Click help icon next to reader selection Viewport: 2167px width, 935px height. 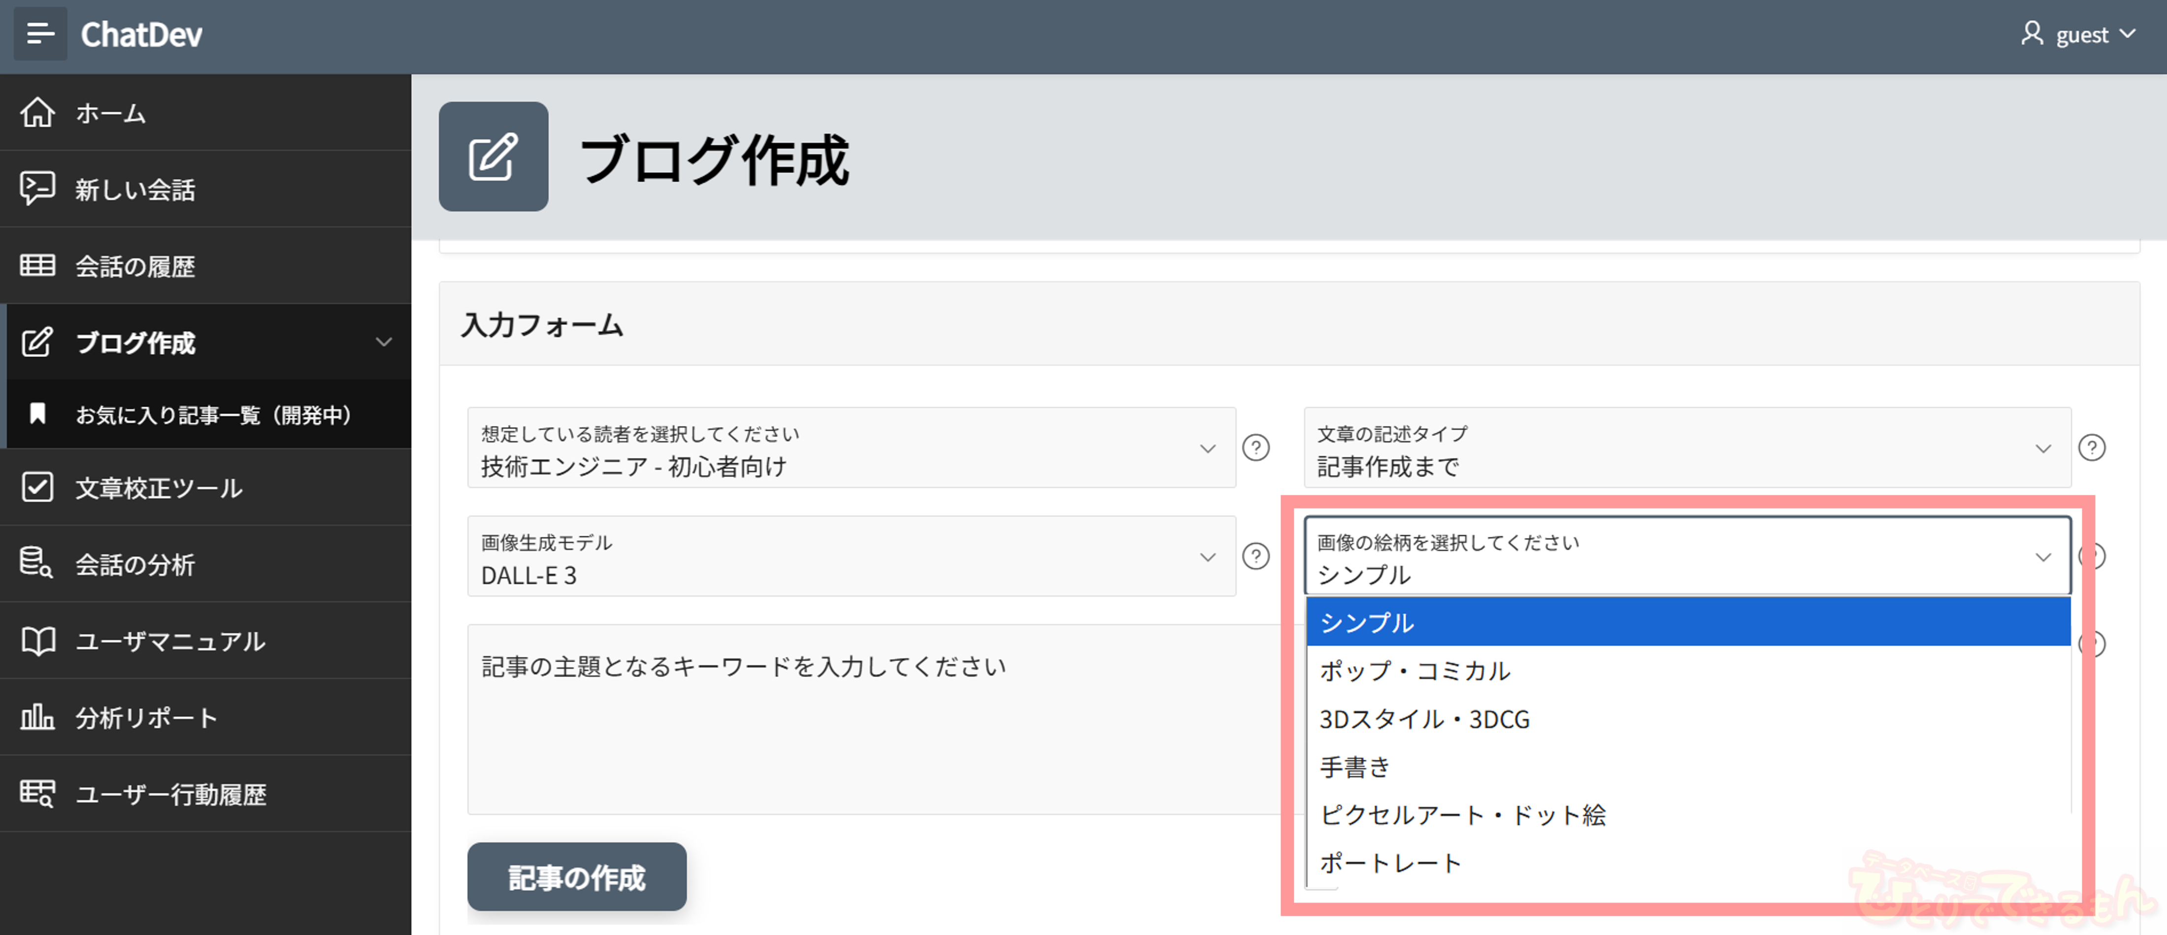(1256, 448)
